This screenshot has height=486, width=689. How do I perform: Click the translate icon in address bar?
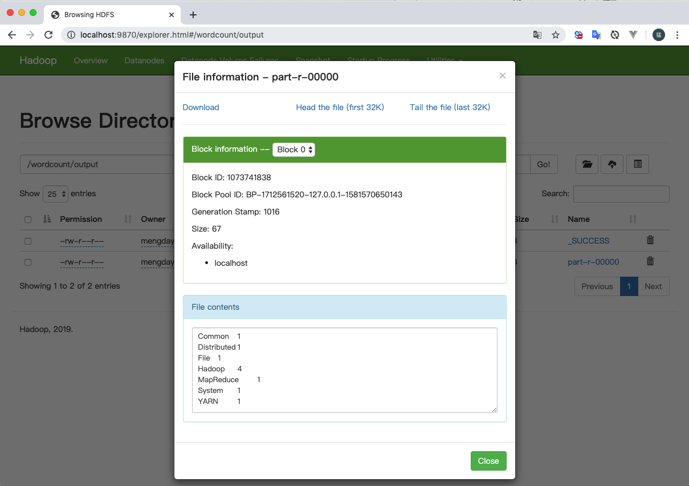tap(537, 35)
